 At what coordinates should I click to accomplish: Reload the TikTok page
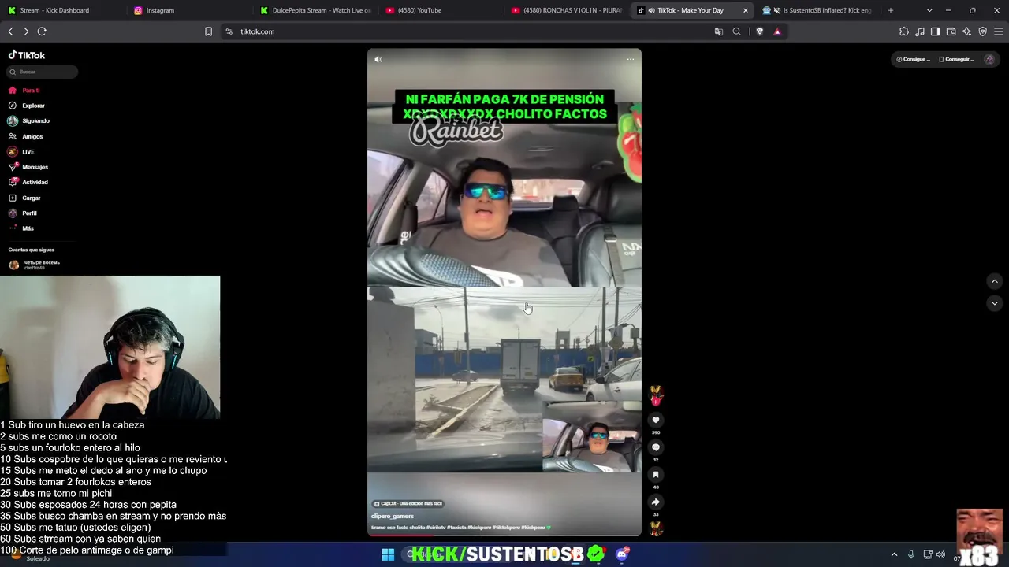[42, 31]
